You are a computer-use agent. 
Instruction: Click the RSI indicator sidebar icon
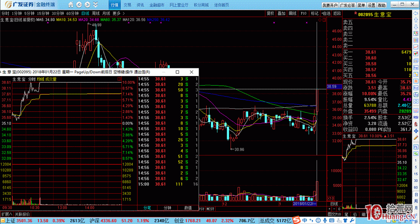coord(415,117)
